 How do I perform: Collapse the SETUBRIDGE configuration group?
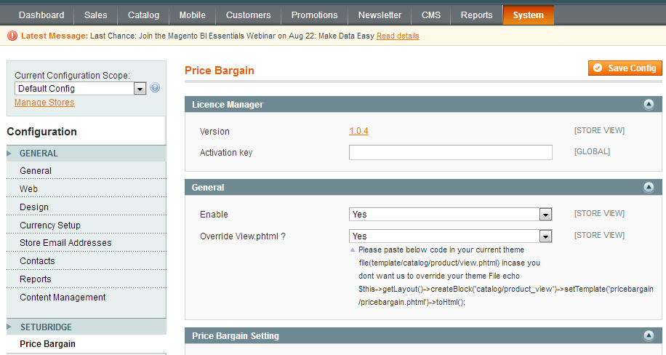coord(45,327)
